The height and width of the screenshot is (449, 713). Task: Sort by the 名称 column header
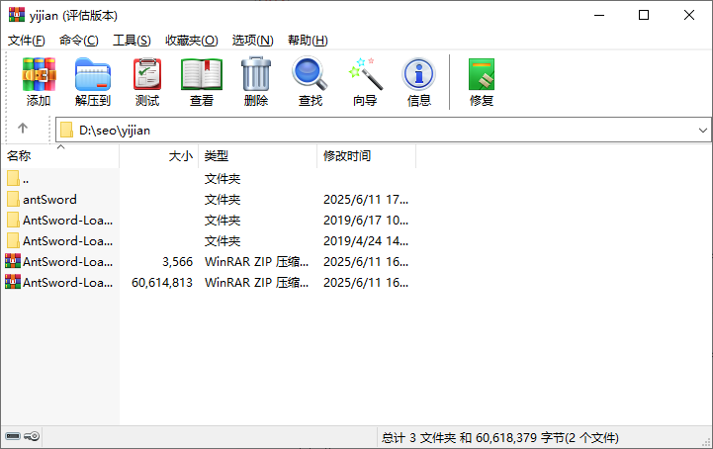click(60, 156)
